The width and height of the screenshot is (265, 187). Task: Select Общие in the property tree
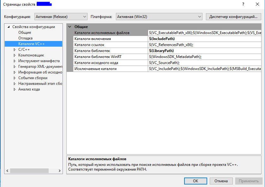[25, 32]
